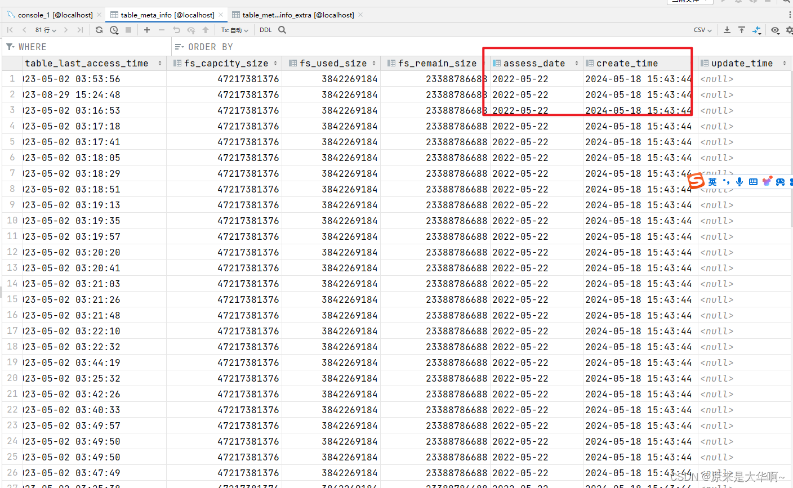The image size is (793, 488).
Task: Click the DDL button
Action: pos(265,30)
